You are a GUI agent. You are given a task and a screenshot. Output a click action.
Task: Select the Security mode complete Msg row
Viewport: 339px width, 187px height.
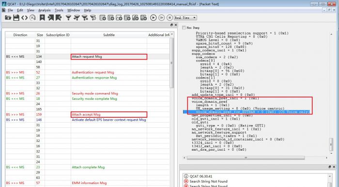coord(87,99)
